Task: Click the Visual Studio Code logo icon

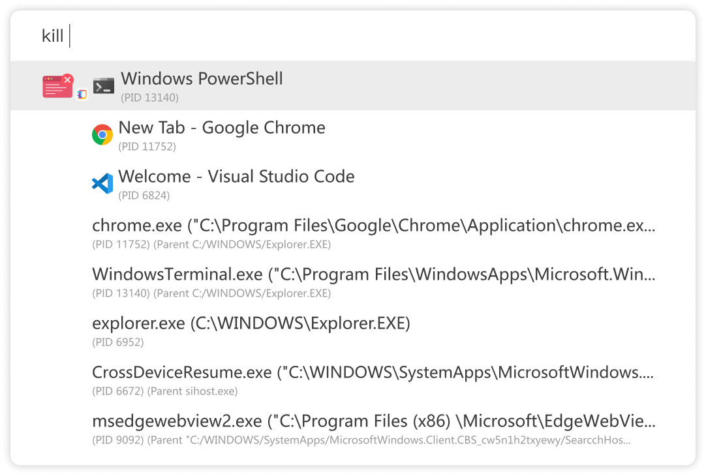Action: [x=102, y=184]
